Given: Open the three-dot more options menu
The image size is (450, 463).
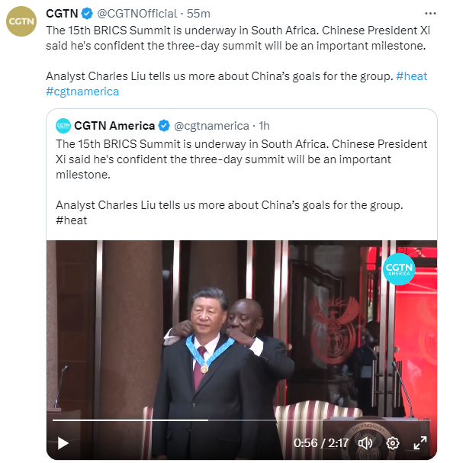Looking at the screenshot, I should coord(430,14).
